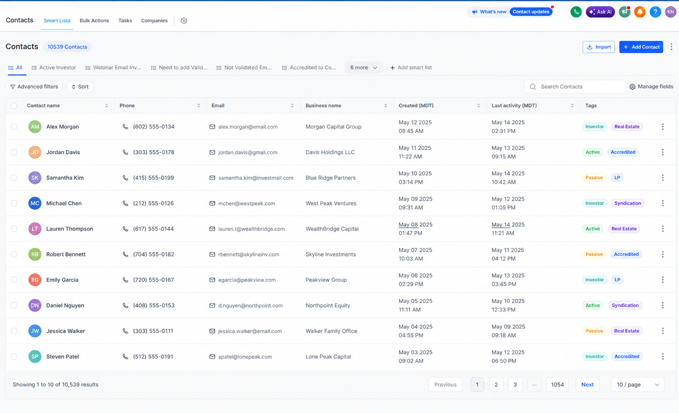
Task: Click the phone icon for Daniel Nguyen
Action: (x=125, y=305)
